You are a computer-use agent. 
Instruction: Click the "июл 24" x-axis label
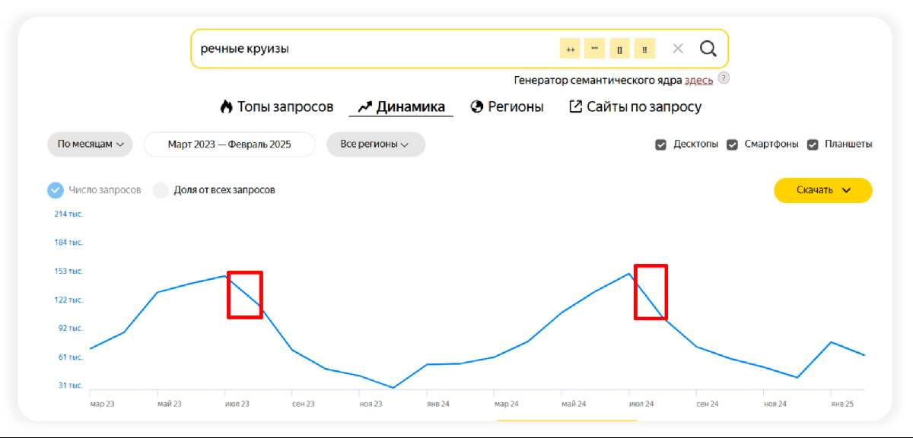pos(641,404)
